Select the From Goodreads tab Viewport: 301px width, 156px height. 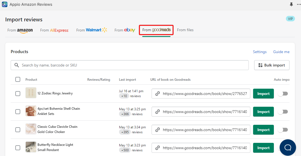[x=156, y=30]
